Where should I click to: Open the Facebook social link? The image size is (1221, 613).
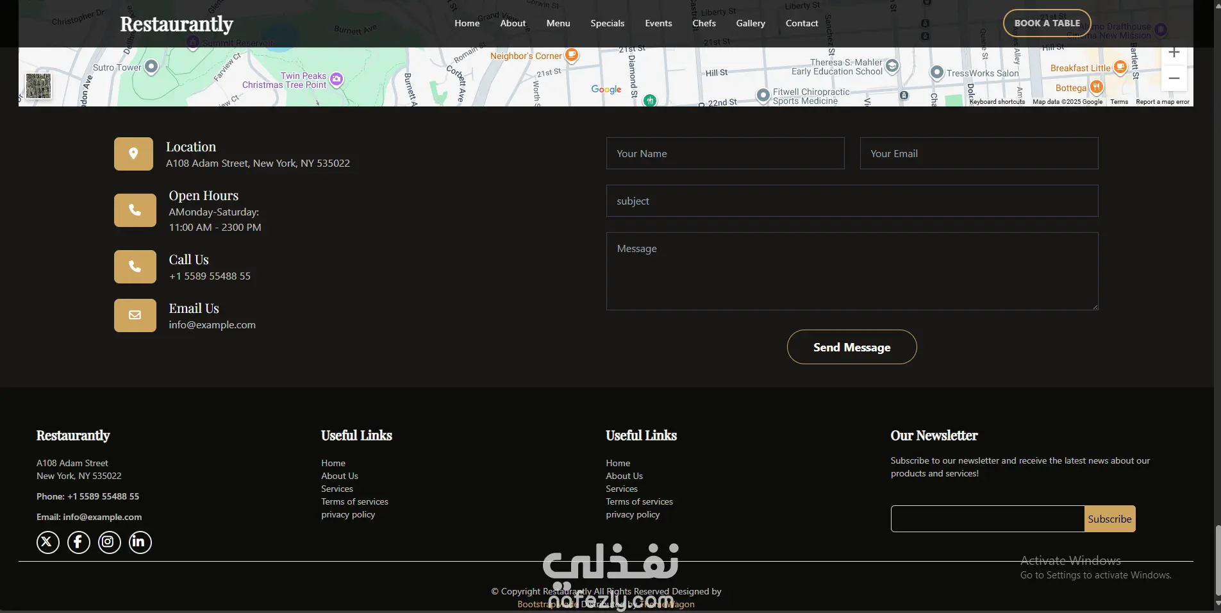tap(78, 542)
